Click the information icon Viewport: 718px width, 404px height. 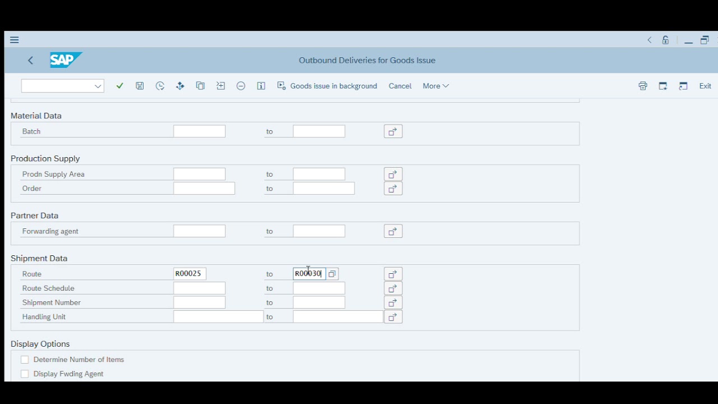[x=261, y=86]
